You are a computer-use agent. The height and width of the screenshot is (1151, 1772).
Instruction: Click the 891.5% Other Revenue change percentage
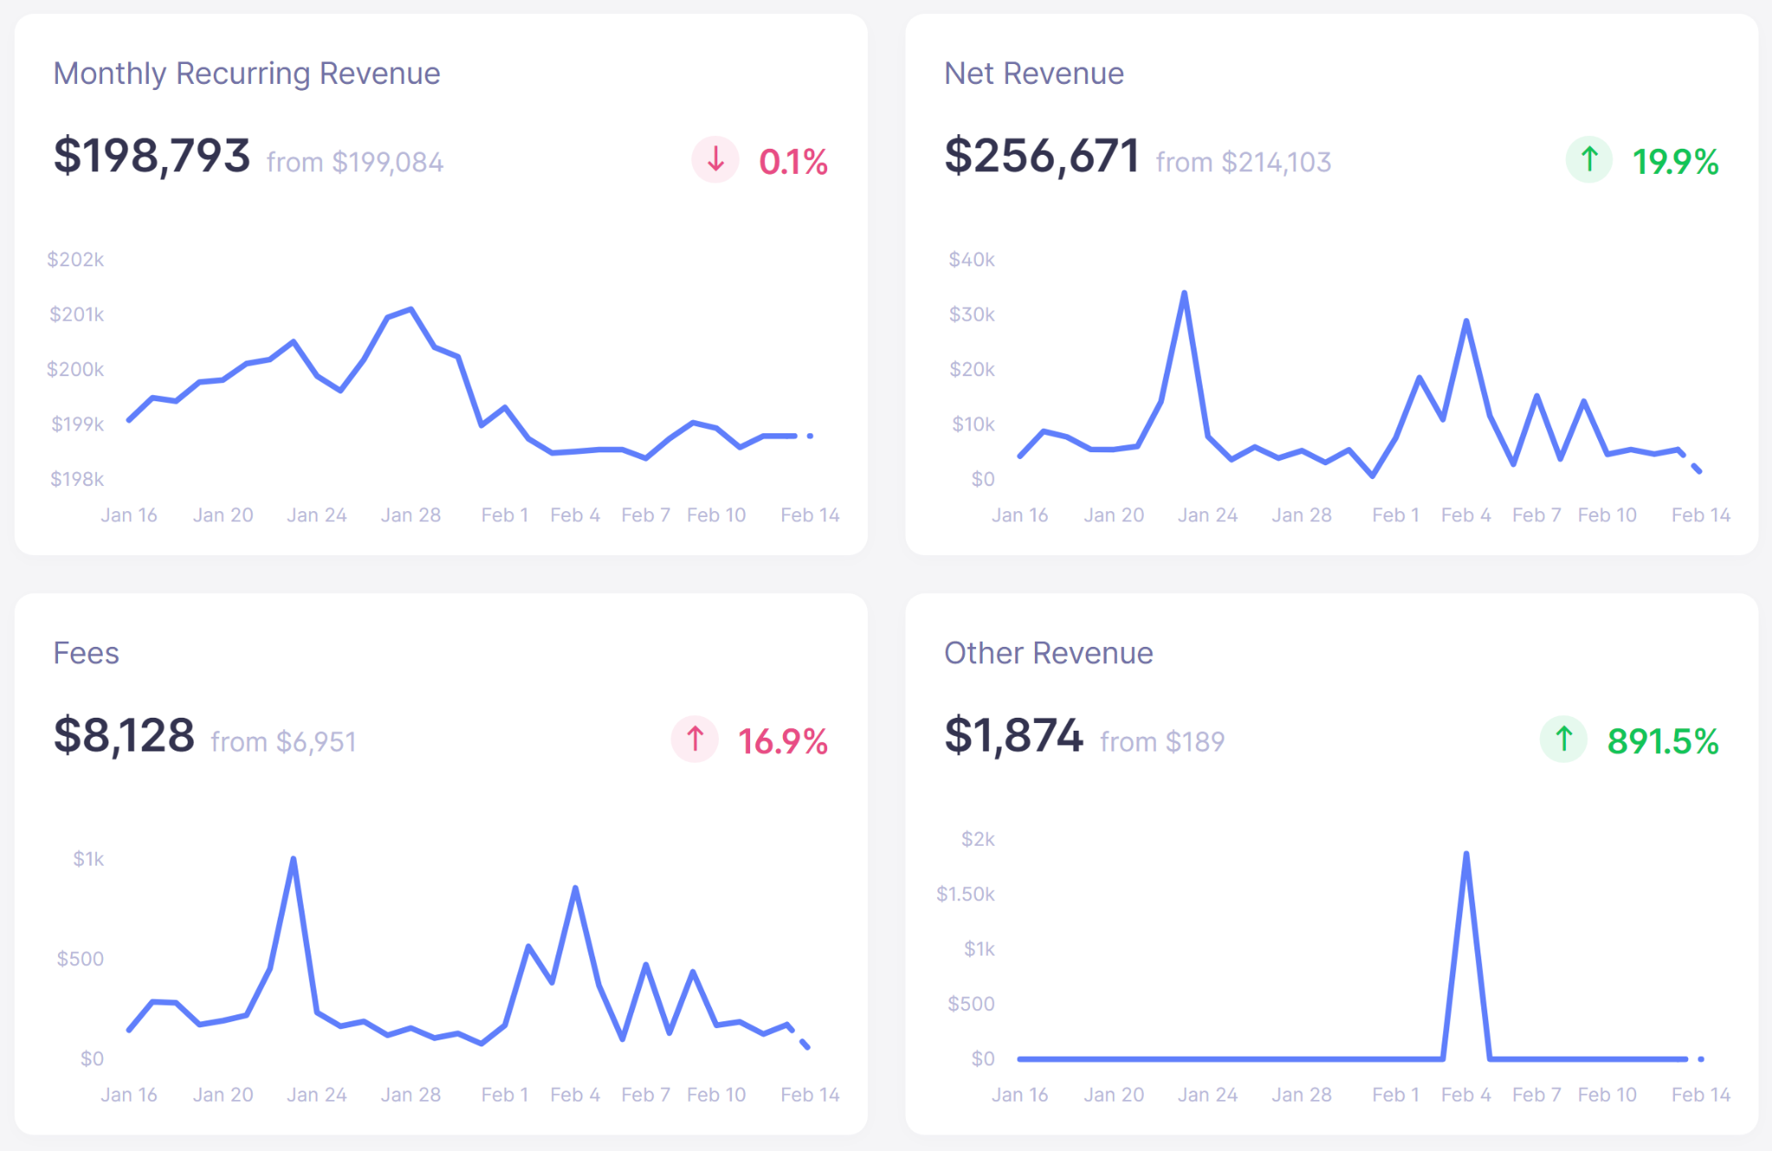[x=1663, y=741]
